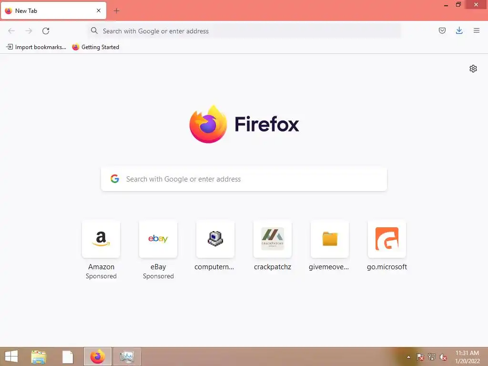Click the address bar search field
Viewport: 488px width, 366px height.
point(244,31)
